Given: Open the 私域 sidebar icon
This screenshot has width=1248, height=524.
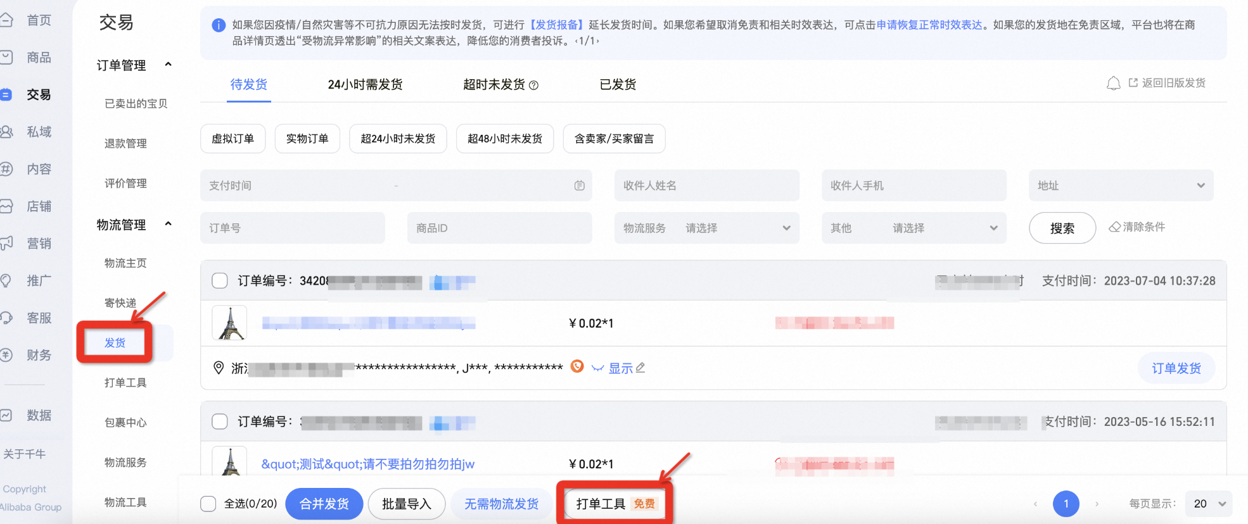Looking at the screenshot, I should pyautogui.click(x=6, y=132).
